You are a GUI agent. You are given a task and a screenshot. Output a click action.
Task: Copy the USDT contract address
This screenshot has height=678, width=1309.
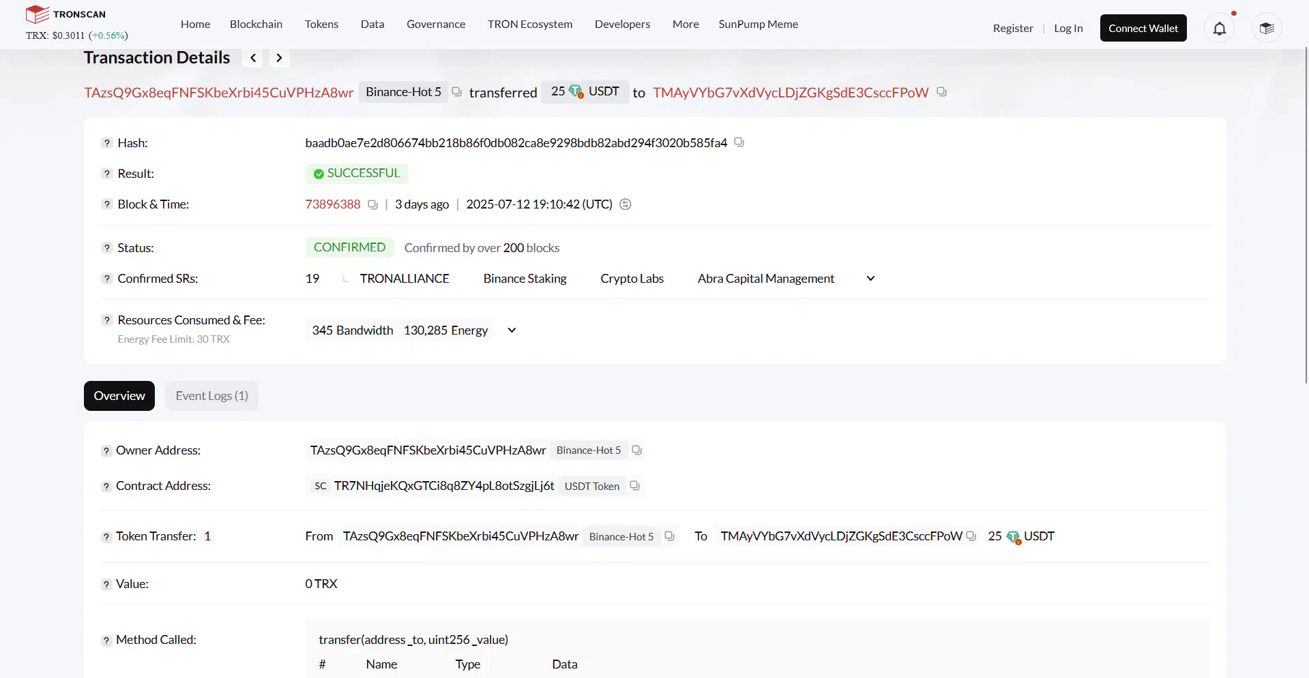(634, 486)
